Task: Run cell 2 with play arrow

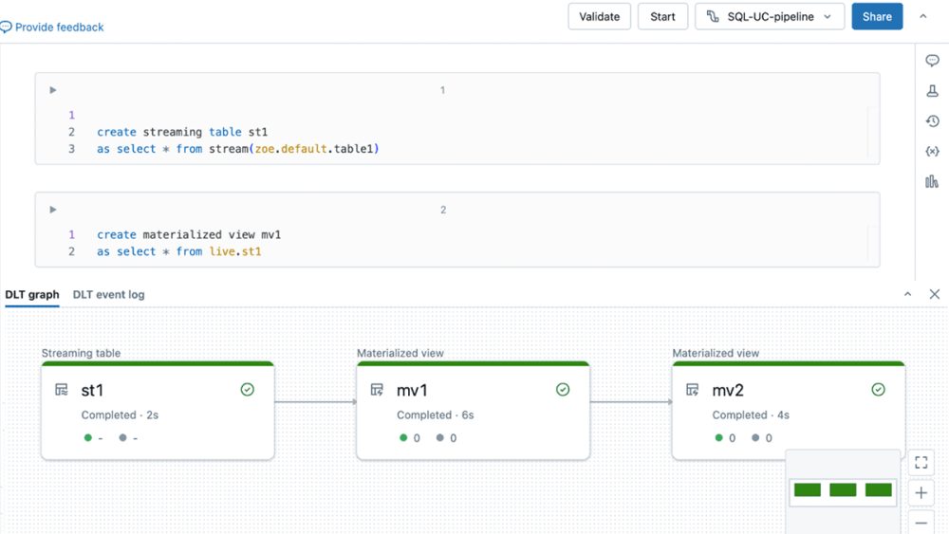Action: 53,210
